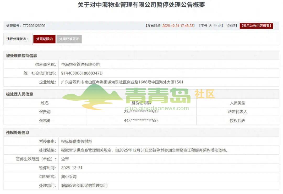Click the 被处理供应商信息 section header

(21, 56)
